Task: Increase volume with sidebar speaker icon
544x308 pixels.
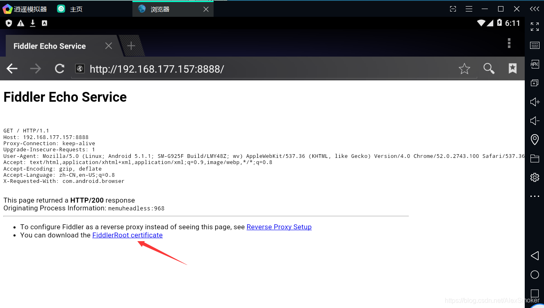Action: tap(535, 102)
